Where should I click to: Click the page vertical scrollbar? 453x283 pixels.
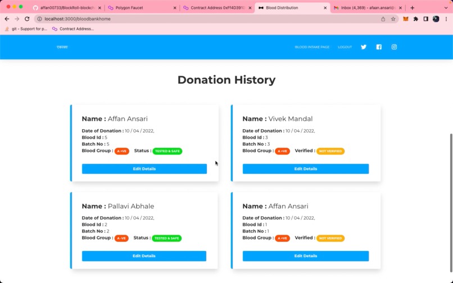point(451,202)
